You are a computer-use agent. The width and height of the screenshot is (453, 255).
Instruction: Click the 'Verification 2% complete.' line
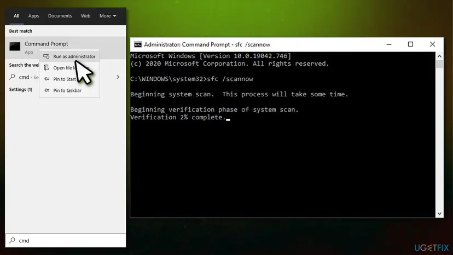(x=178, y=118)
